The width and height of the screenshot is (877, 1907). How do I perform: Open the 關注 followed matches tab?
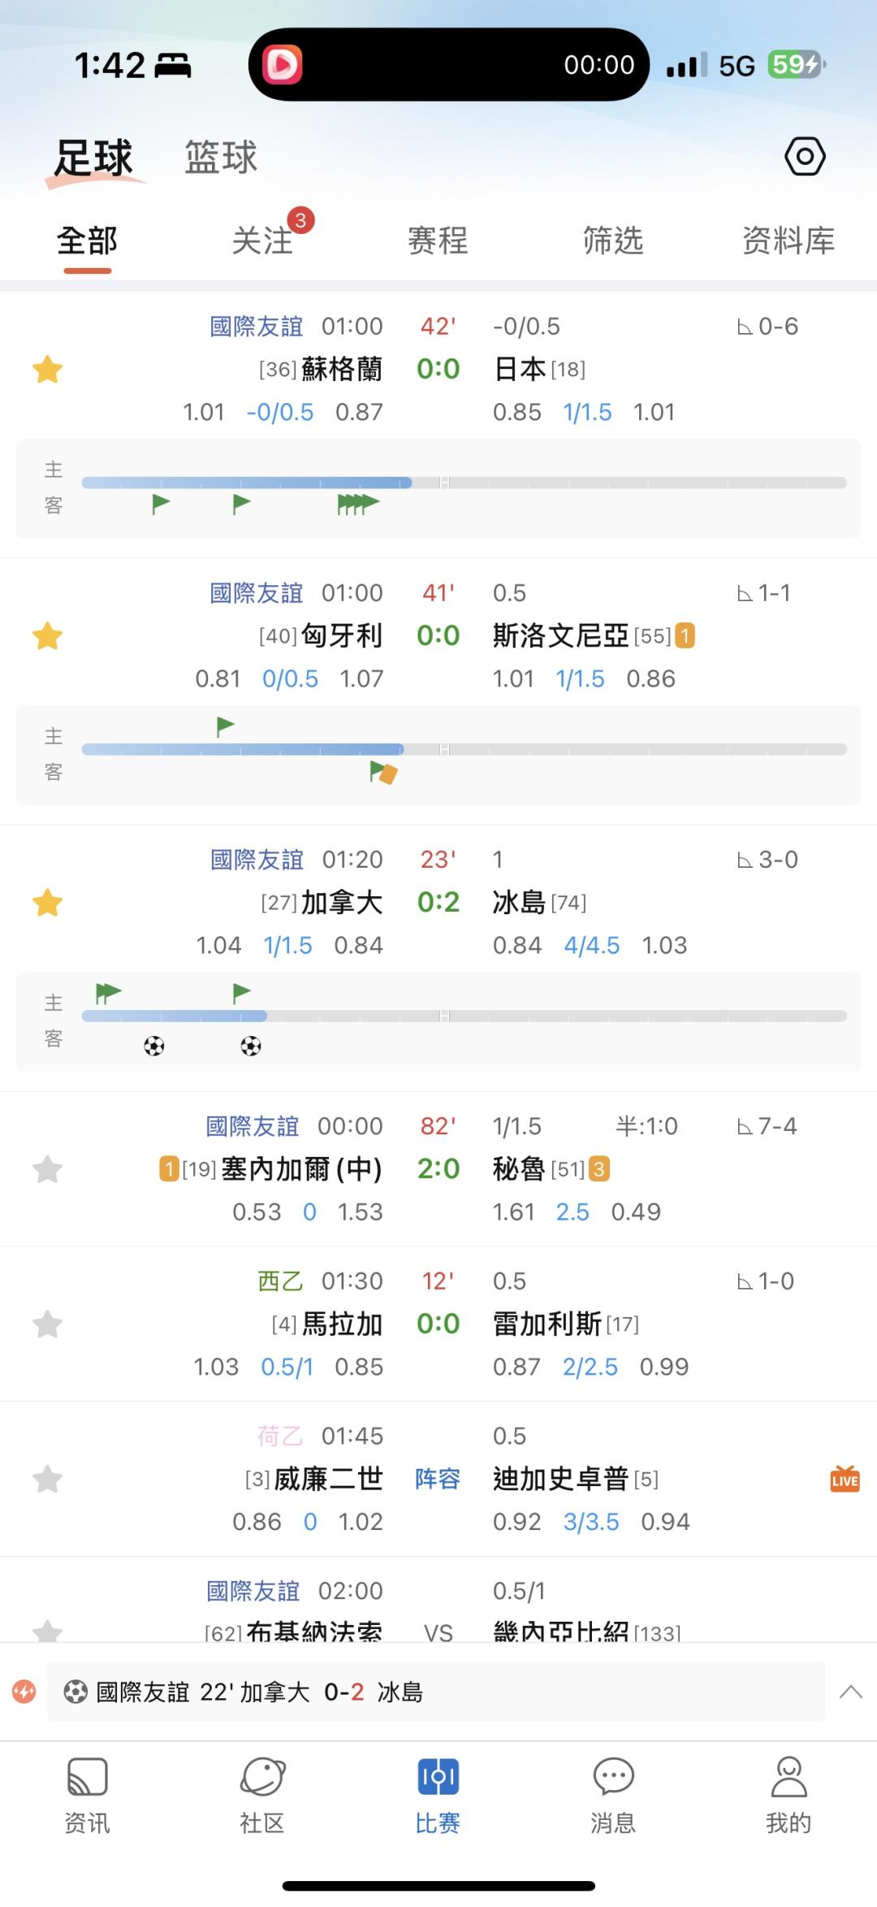point(262,241)
